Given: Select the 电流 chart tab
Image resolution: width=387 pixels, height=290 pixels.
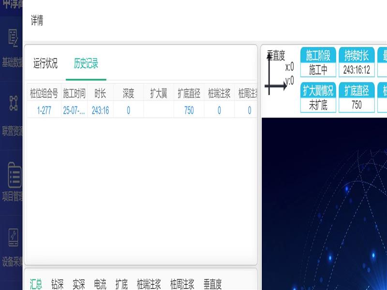Looking at the screenshot, I should [x=100, y=284].
